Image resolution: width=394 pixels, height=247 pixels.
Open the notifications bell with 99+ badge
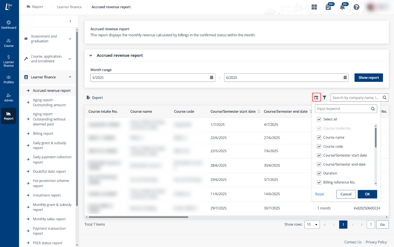pos(342,7)
